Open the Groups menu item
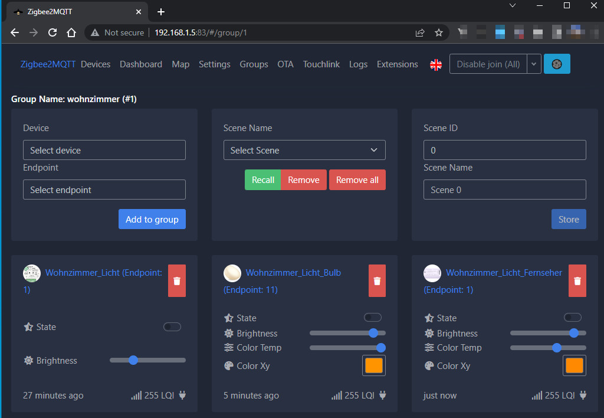 (254, 64)
